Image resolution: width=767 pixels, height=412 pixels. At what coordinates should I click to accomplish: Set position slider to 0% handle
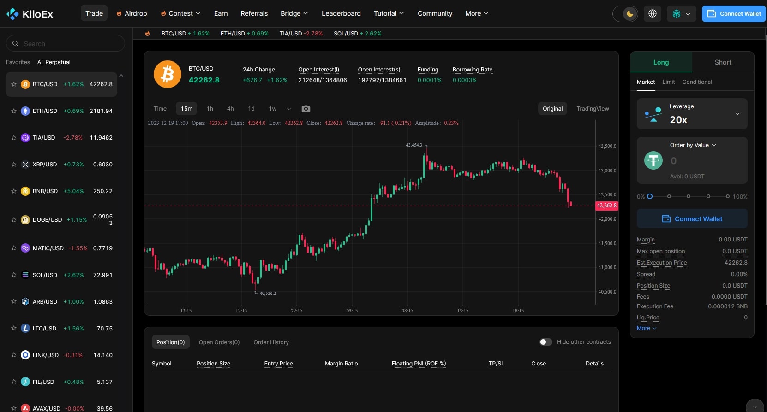[650, 196]
